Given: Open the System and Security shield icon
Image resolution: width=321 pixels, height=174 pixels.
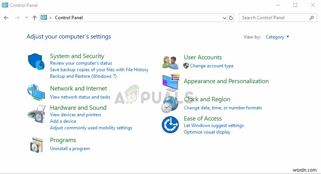Looking at the screenshot, I should (x=36, y=62).
